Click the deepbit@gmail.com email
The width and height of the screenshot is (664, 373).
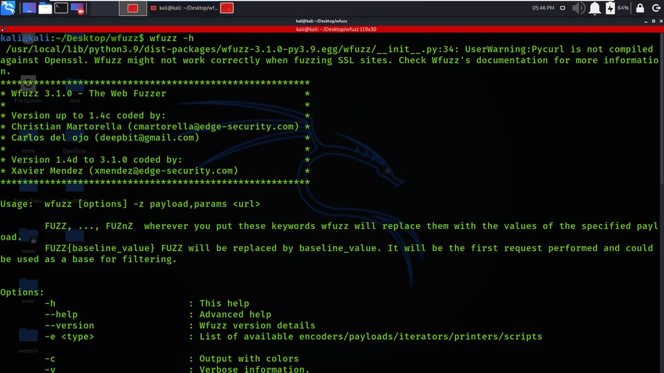point(147,137)
